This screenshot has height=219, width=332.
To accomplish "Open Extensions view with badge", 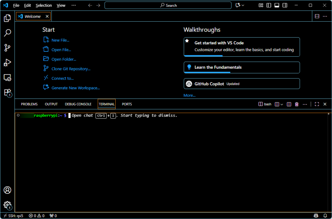I will click(7, 92).
